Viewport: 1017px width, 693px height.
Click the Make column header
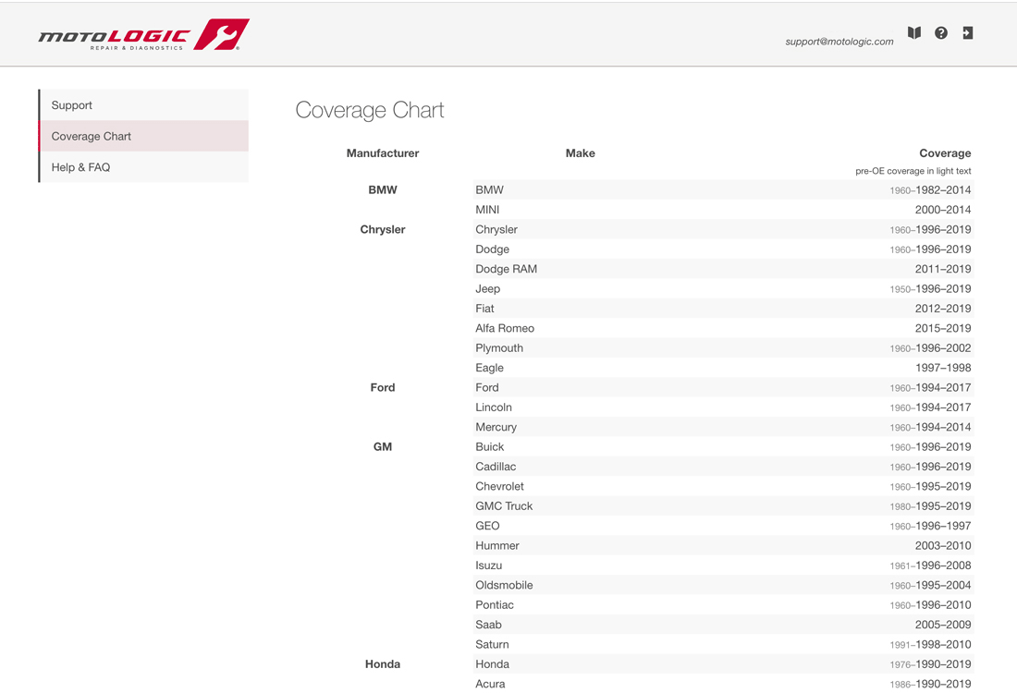pyautogui.click(x=580, y=153)
